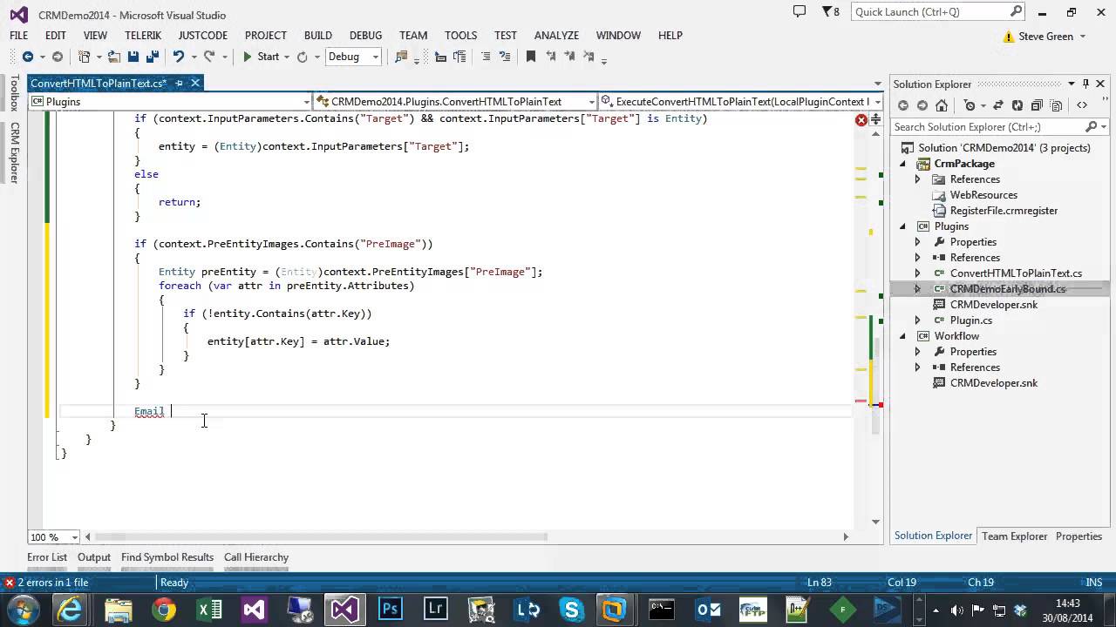Click the Search Solution Explorer input field
The image size is (1116, 627).
[990, 127]
